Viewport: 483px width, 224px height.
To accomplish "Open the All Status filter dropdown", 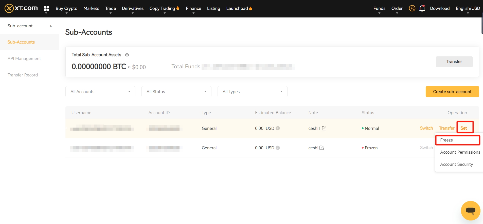I will point(176,92).
